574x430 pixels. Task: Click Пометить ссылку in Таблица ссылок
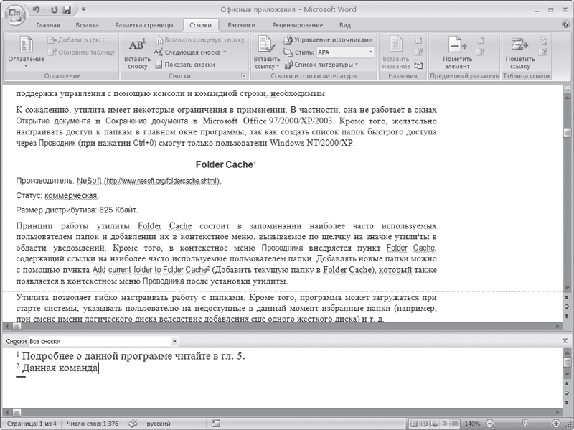519,53
